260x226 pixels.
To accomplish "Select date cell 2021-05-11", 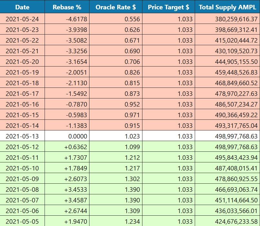I will point(22,158).
